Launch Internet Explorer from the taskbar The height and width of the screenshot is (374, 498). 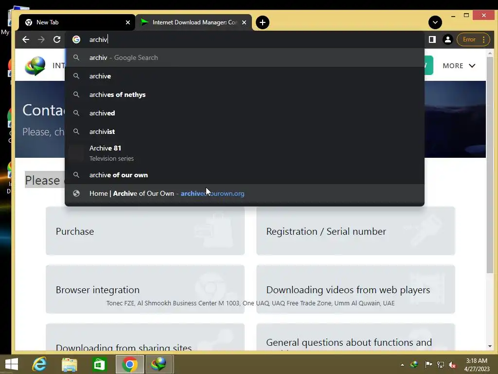point(39,364)
